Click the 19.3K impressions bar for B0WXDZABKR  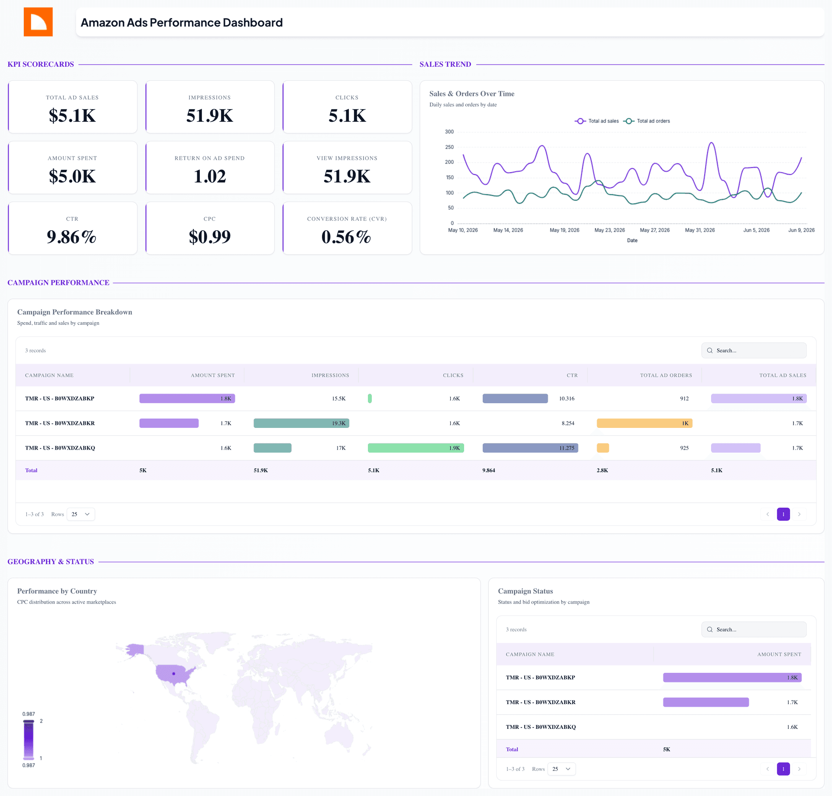click(301, 423)
